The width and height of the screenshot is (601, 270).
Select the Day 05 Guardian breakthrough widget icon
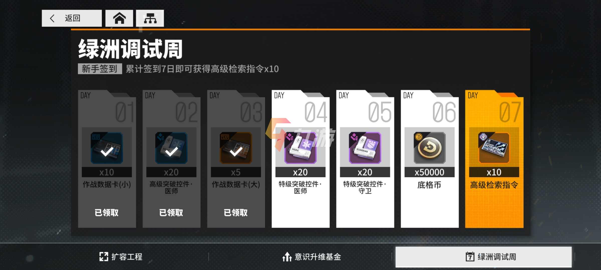[365, 148]
